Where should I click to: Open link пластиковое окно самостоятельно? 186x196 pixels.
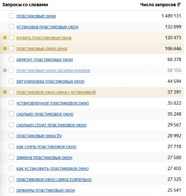pos(54,179)
